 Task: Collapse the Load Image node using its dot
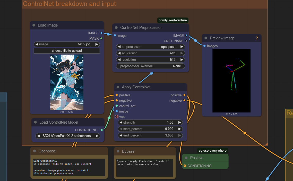click(x=34, y=25)
